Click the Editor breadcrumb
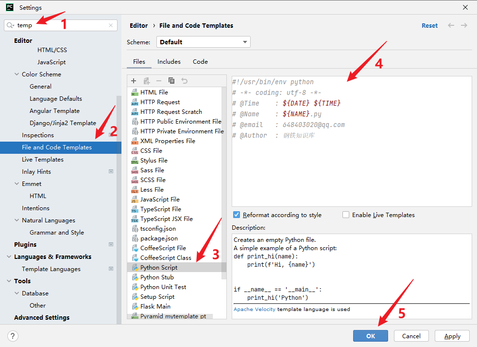The image size is (477, 347). click(139, 26)
